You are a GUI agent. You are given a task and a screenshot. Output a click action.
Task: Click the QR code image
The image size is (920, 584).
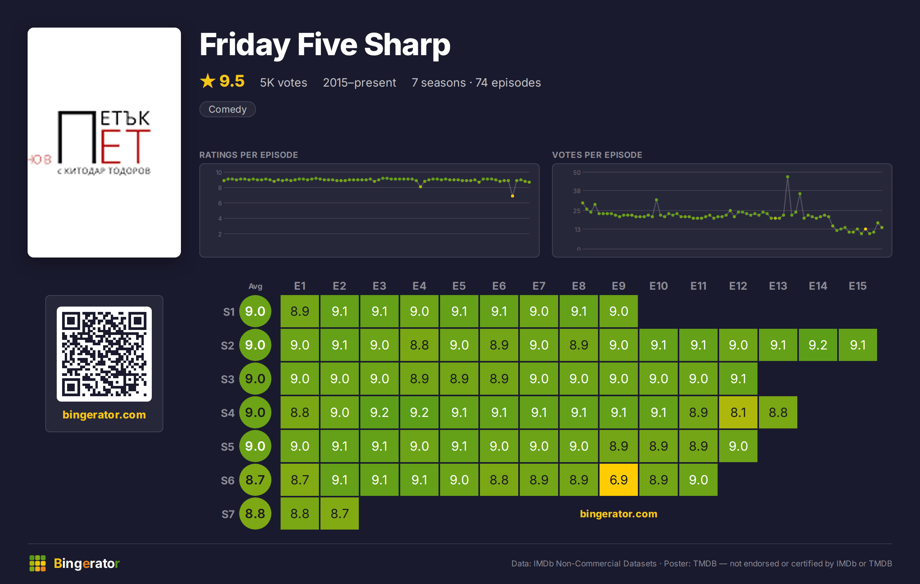pyautogui.click(x=104, y=354)
